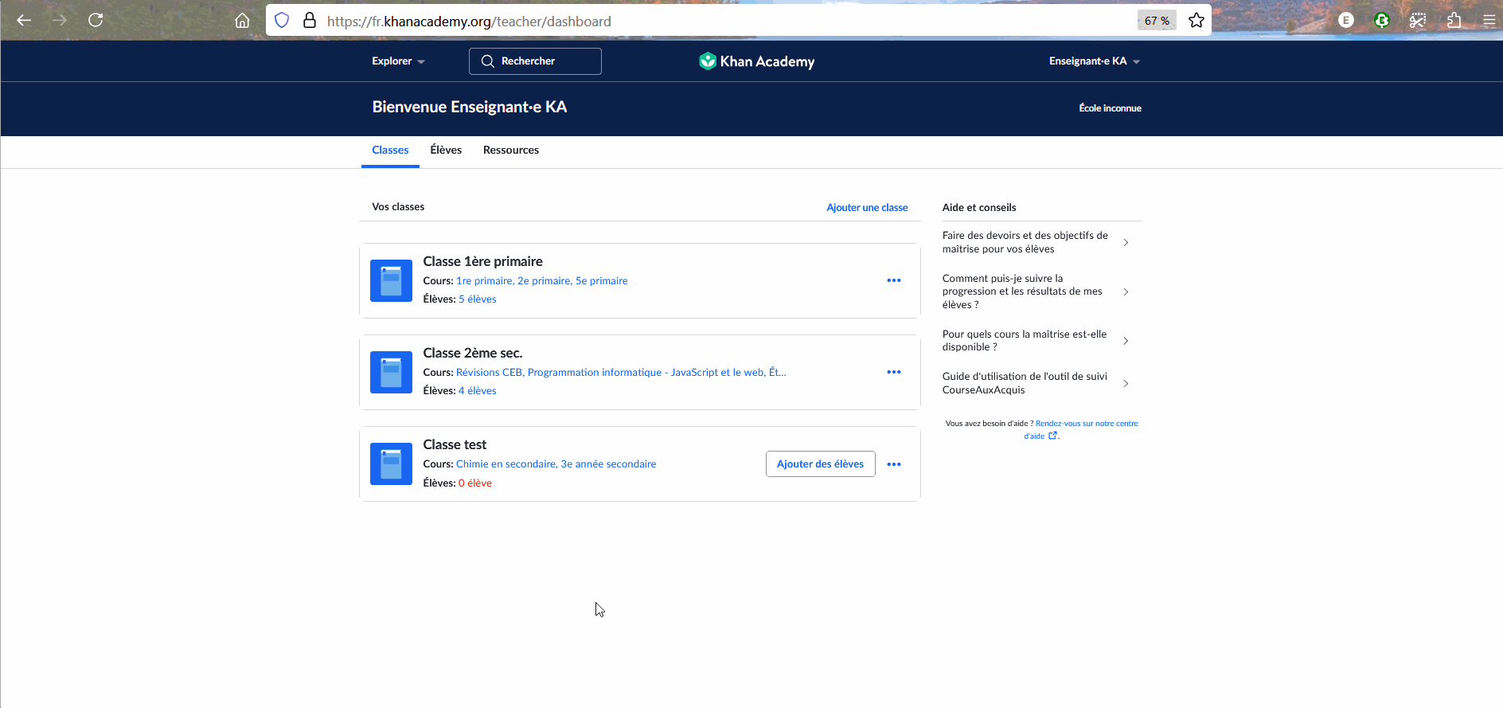This screenshot has height=708, width=1503.
Task: Open the browser hamburger menu
Action: [x=1489, y=21]
